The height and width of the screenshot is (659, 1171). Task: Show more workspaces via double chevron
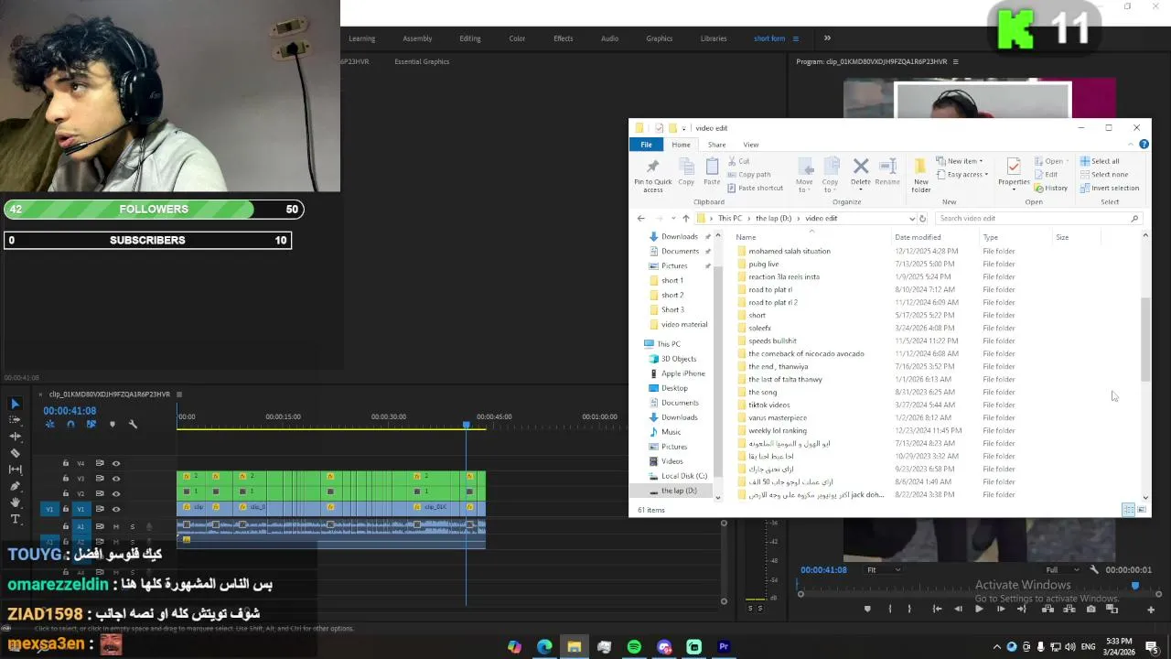tap(827, 38)
